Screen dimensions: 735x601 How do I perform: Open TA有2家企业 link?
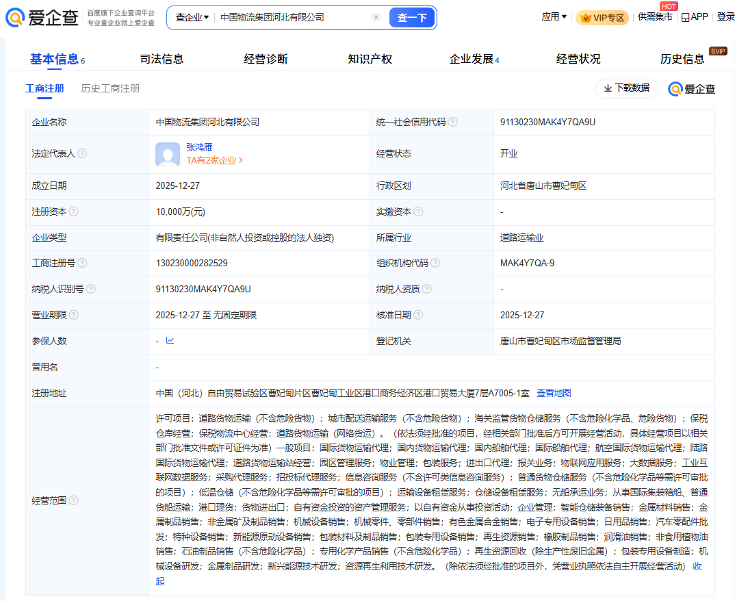point(214,160)
